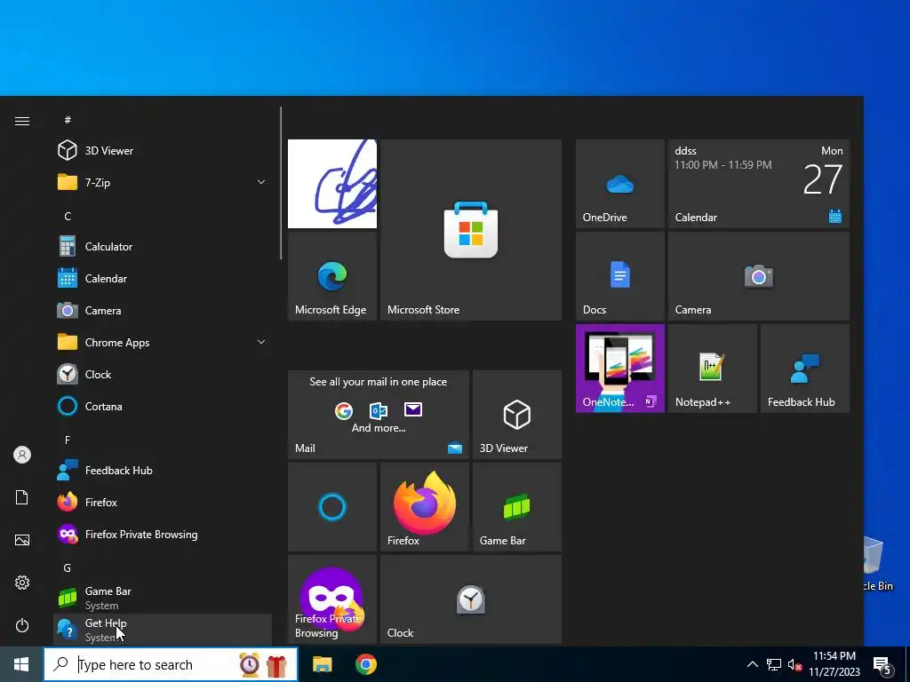
Task: Open the Game Bar tile
Action: click(x=516, y=507)
